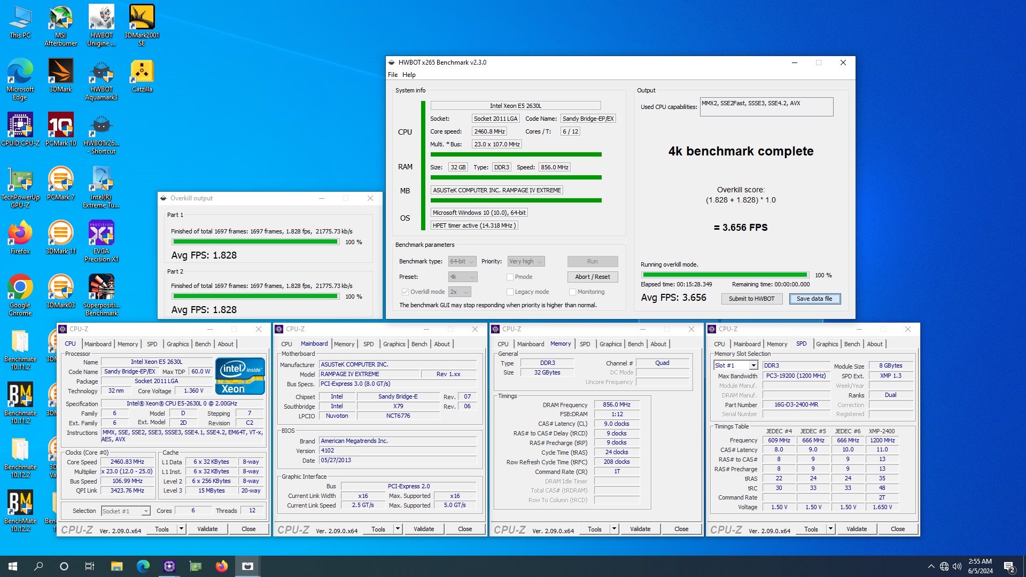This screenshot has height=577, width=1026.
Task: Open the HWBOT Aquamark3 desktop icon
Action: 101,80
